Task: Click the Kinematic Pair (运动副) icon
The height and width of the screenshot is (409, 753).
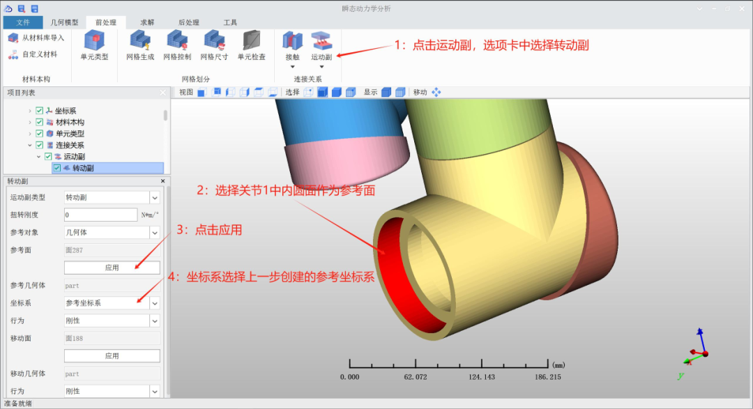Action: [x=321, y=41]
